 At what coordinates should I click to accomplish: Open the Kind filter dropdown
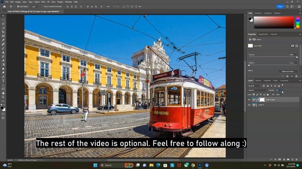[254, 86]
